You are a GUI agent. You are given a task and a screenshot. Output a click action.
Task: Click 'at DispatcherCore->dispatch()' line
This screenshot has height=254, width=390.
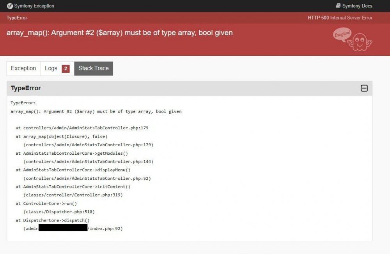click(53, 220)
